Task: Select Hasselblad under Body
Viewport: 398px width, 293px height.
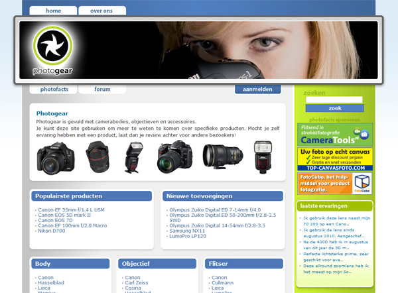Action: 51,283
